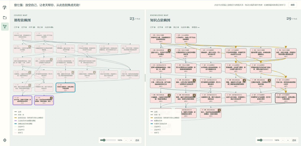Image resolution: width=301 pixels, height=146 pixels.
Task: Click the 学 logo in the sidebar
Action: click(x=5, y=7)
